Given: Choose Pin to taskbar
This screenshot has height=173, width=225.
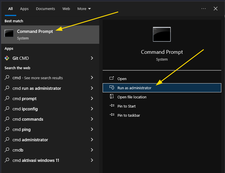Looking at the screenshot, I should 162,115.
